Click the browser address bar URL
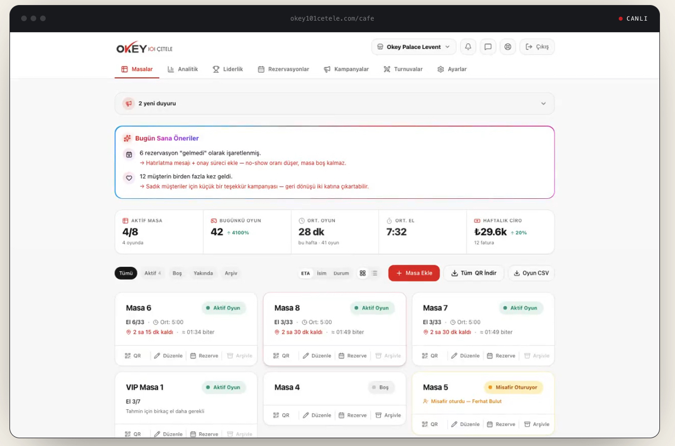The image size is (675, 446). point(332,18)
